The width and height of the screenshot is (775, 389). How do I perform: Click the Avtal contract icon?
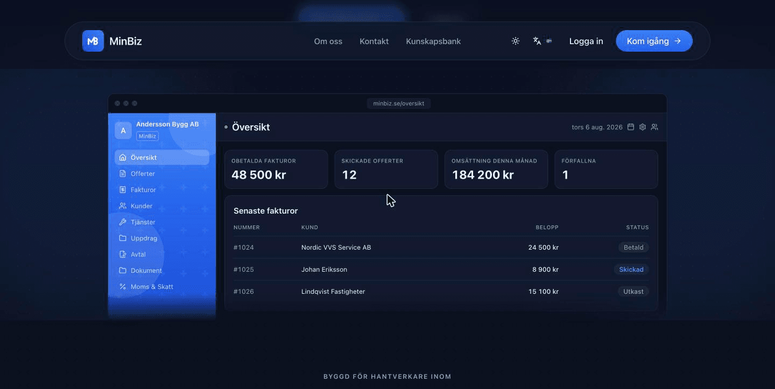(x=123, y=254)
